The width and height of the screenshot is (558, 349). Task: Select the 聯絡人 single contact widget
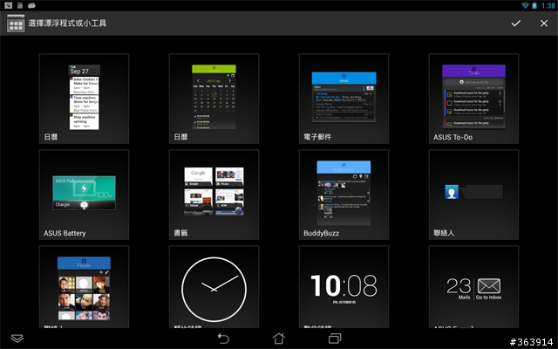[473, 195]
